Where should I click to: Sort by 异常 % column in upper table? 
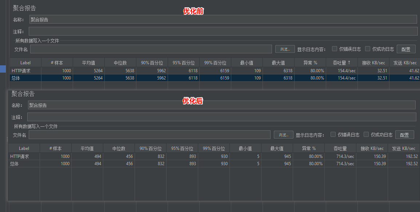(310, 62)
